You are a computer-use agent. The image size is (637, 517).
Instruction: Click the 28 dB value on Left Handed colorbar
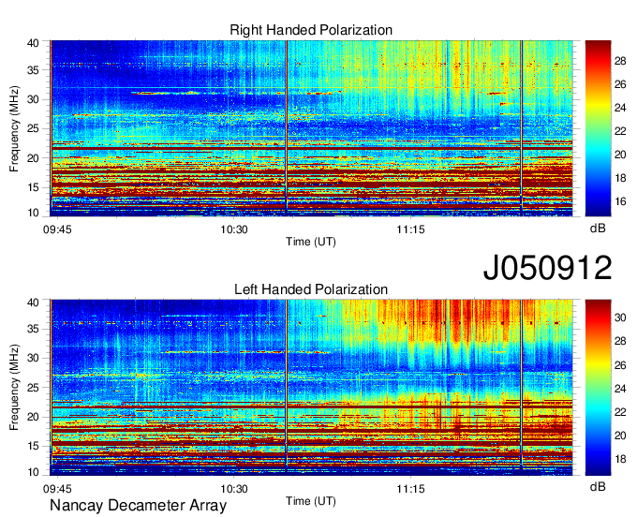(620, 341)
